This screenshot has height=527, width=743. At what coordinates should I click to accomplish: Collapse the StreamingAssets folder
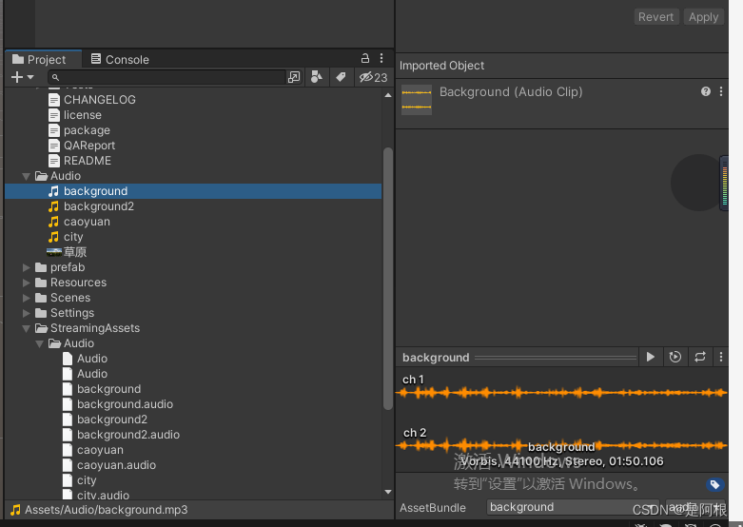pyautogui.click(x=26, y=328)
